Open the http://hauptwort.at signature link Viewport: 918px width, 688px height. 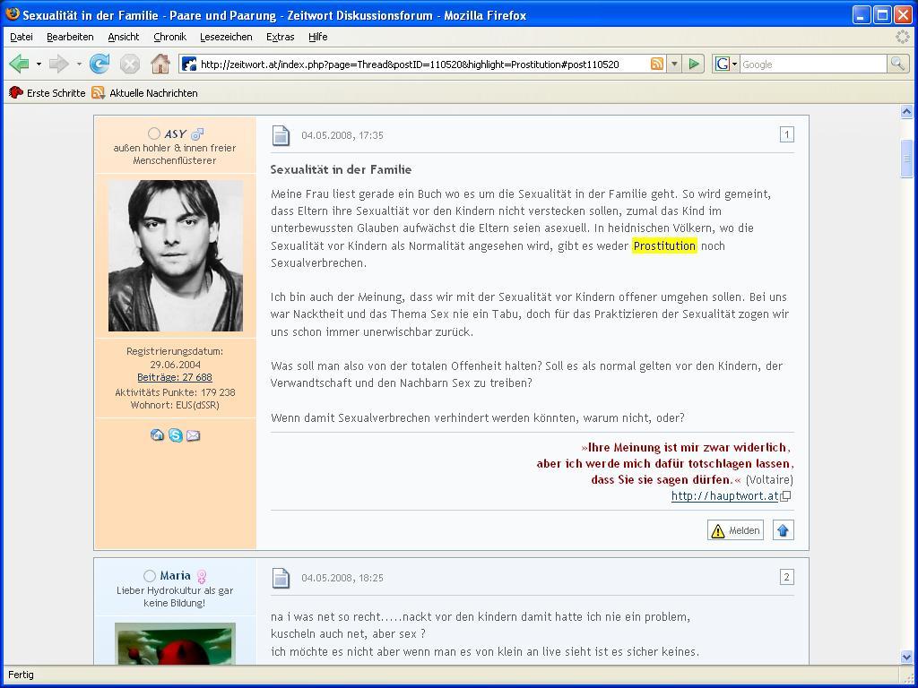(724, 496)
